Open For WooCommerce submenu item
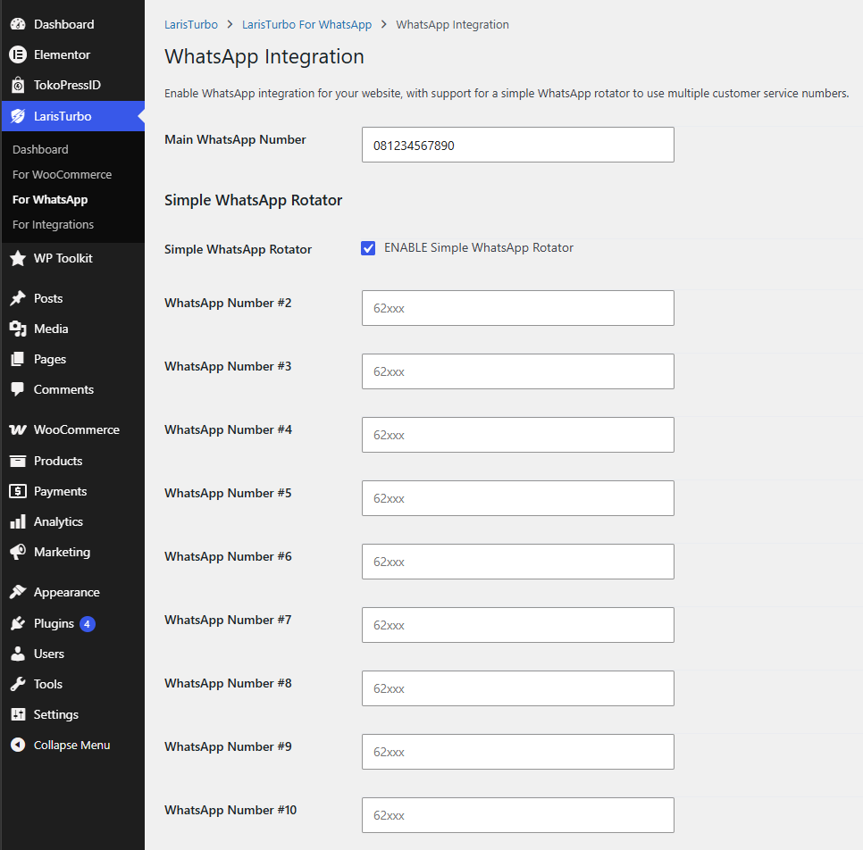Screen dimensions: 863x850 click(62, 174)
